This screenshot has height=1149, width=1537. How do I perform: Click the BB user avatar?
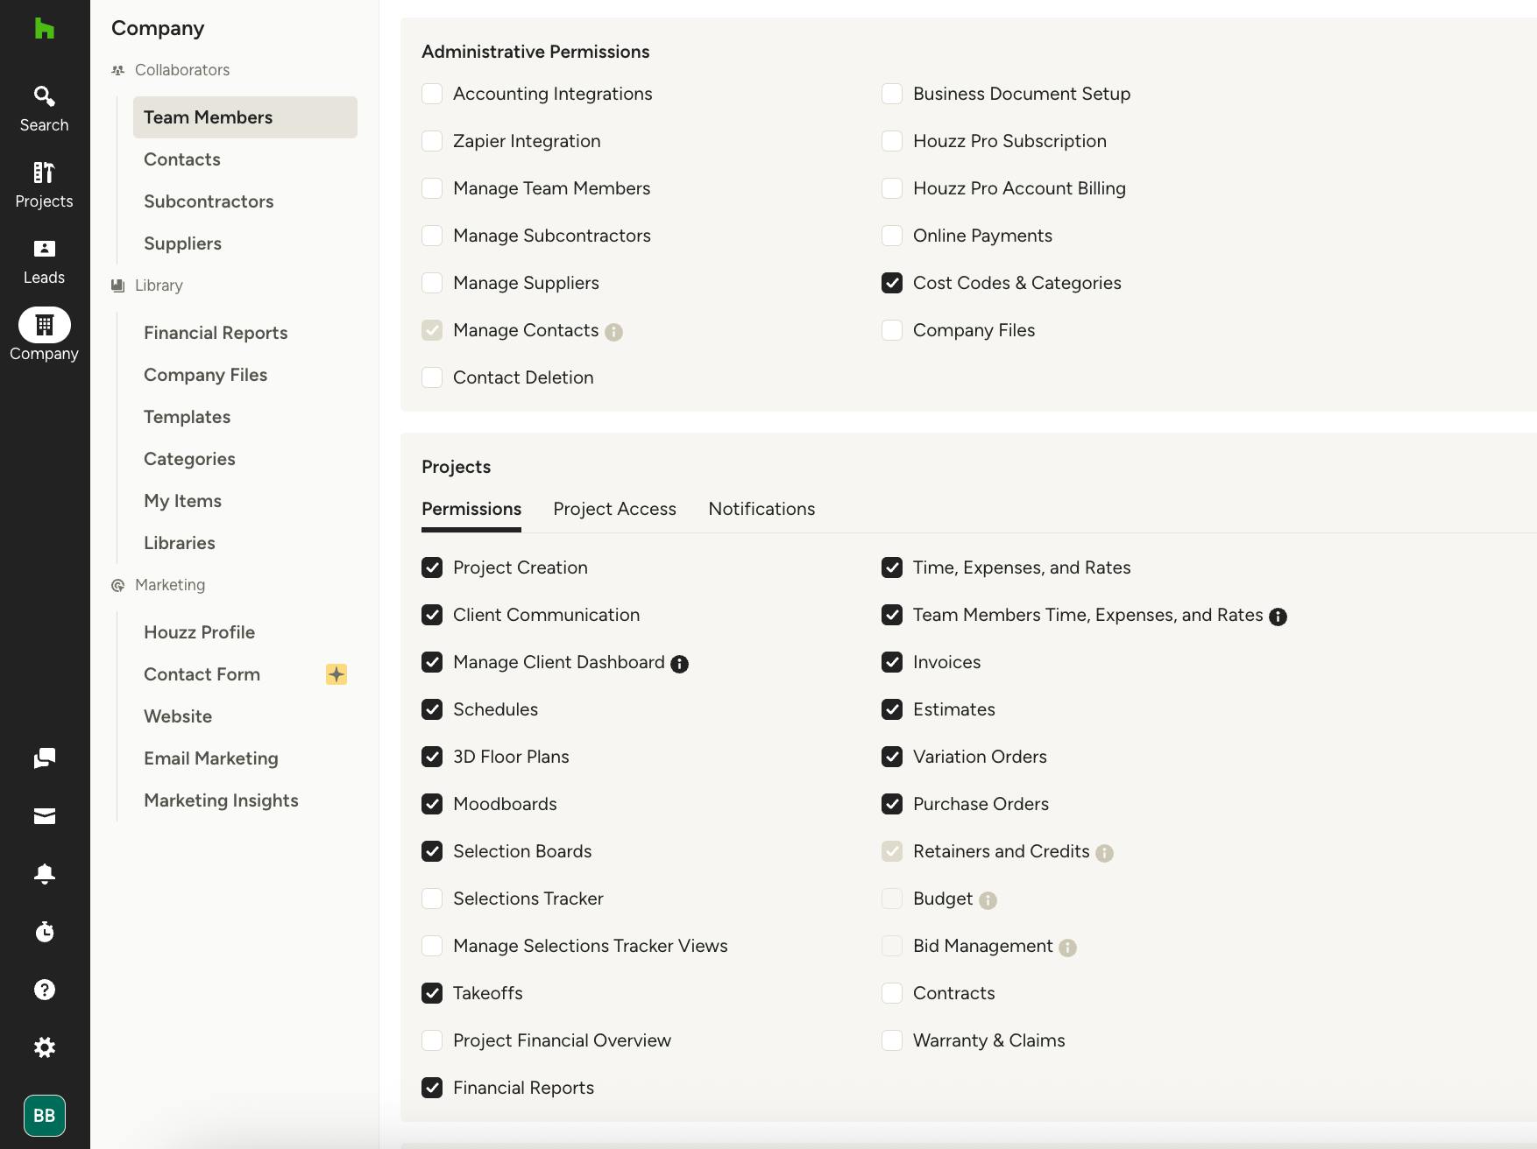point(45,1116)
